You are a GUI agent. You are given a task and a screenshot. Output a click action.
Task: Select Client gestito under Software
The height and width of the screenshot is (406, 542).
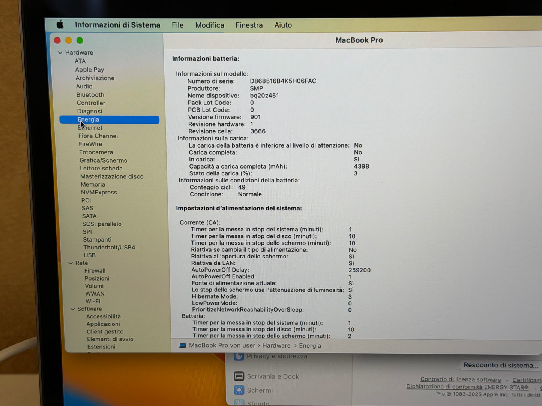[105, 331]
